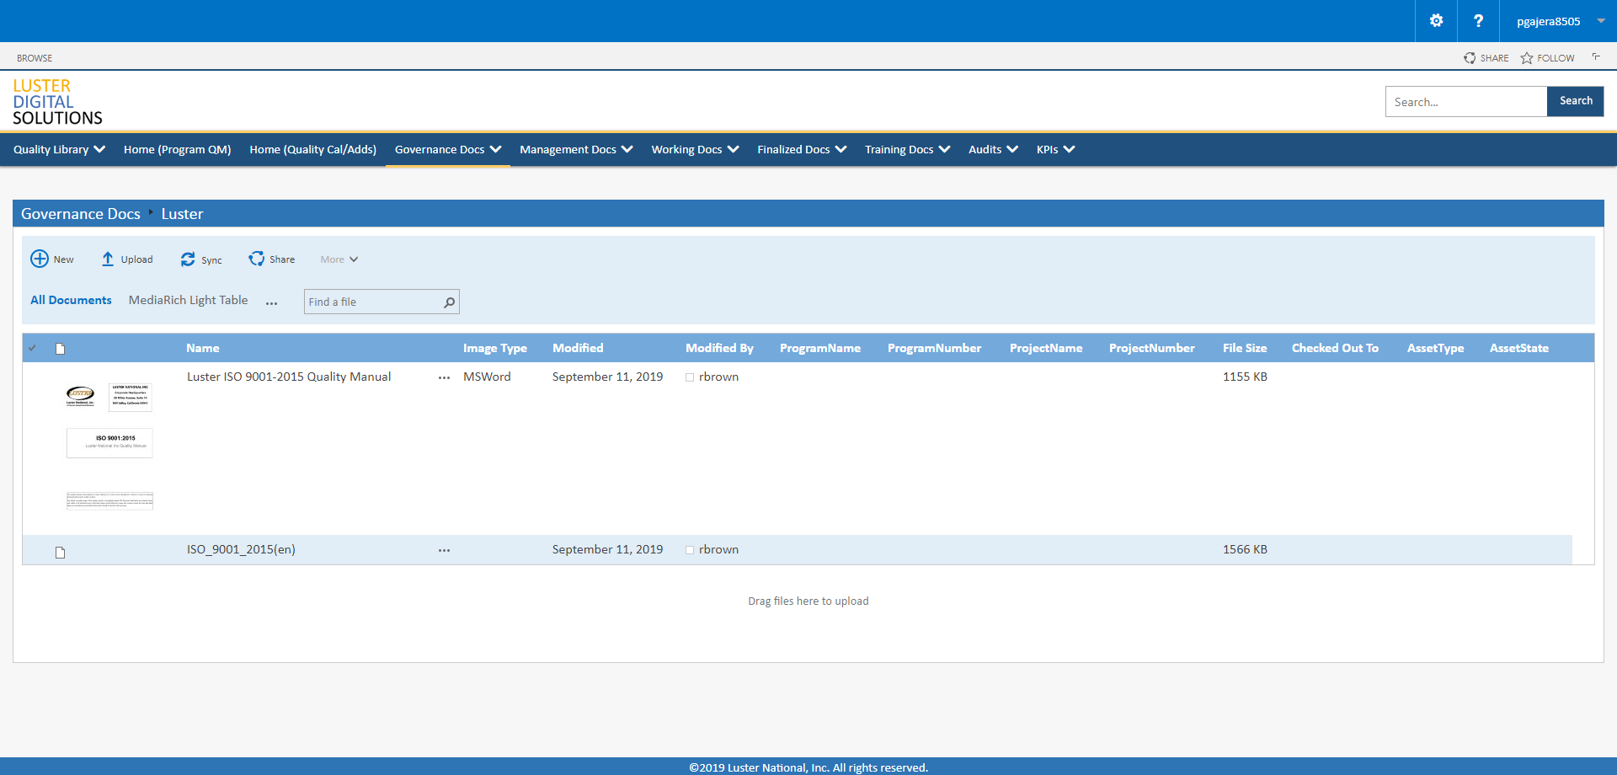Tick rbrown presence box in Quality Manual row
The image size is (1617, 775).
pyautogui.click(x=690, y=377)
